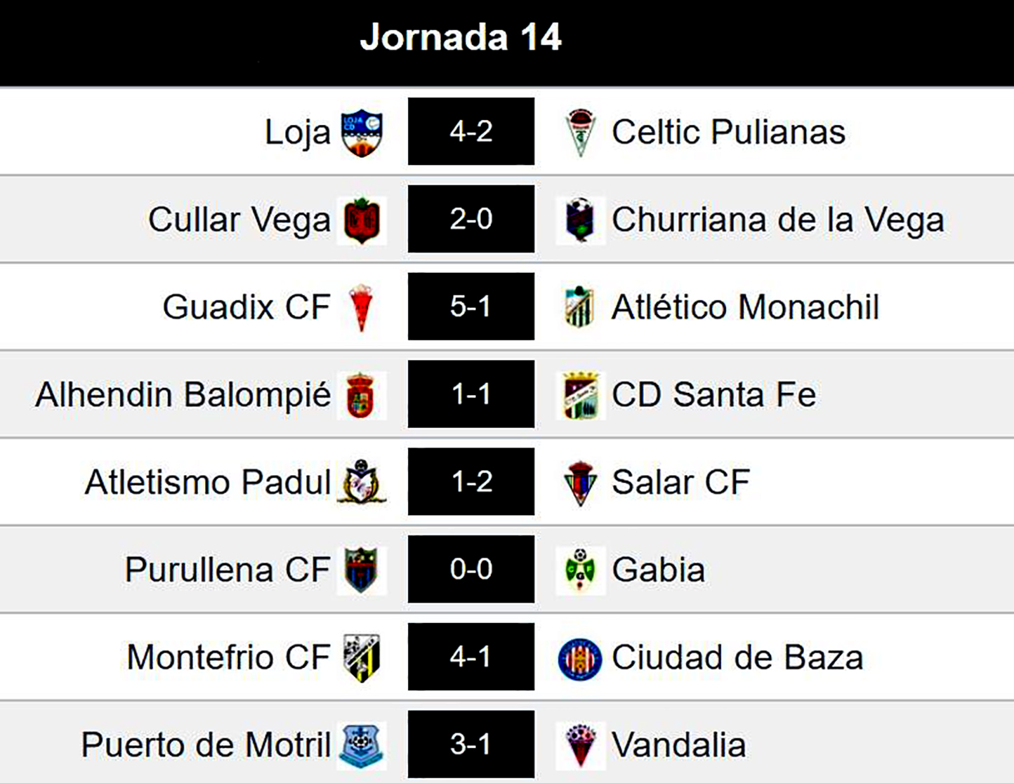Viewport: 1014px width, 783px height.
Task: Select the Vandalia team name
Action: (x=678, y=744)
